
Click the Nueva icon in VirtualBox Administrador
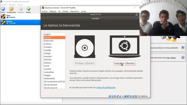[3, 9]
